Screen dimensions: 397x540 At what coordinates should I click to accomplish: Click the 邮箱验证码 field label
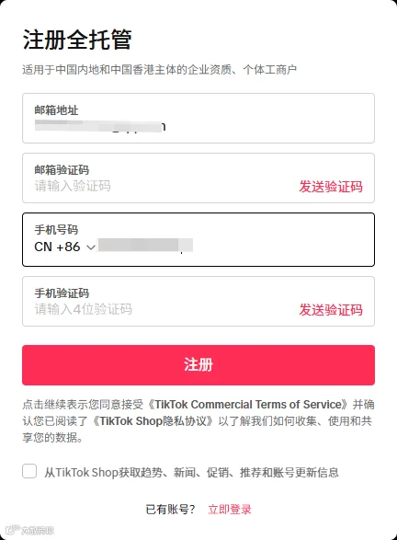tap(62, 170)
